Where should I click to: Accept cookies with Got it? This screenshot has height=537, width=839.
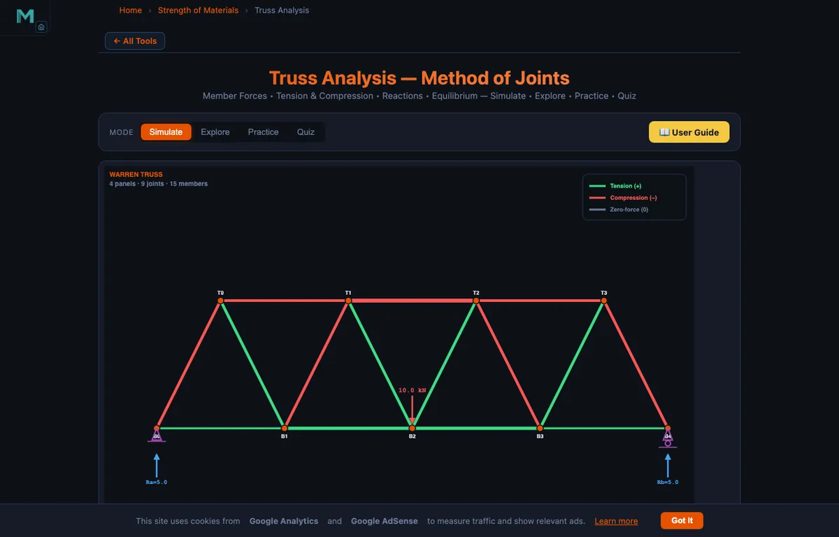pos(682,520)
